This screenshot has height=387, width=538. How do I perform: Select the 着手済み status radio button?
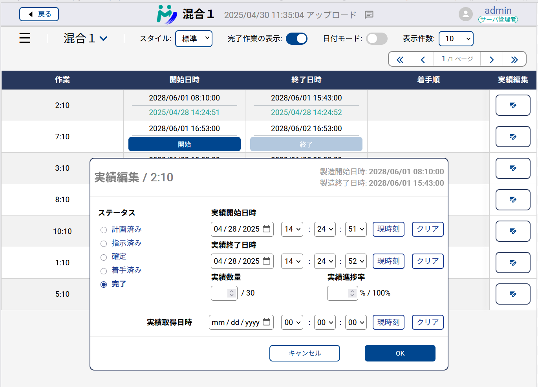[x=104, y=271]
